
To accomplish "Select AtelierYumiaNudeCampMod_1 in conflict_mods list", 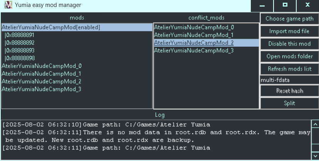I will pos(194,35).
